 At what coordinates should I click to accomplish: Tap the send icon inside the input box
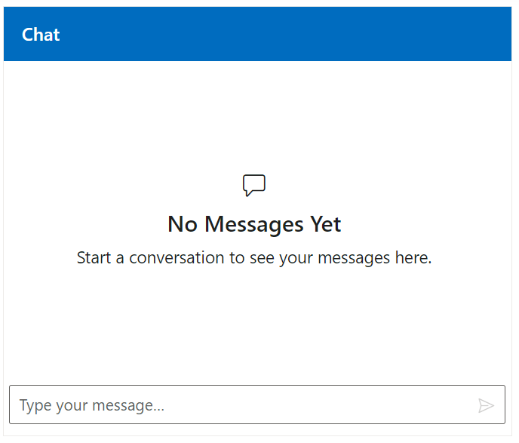[x=486, y=406]
